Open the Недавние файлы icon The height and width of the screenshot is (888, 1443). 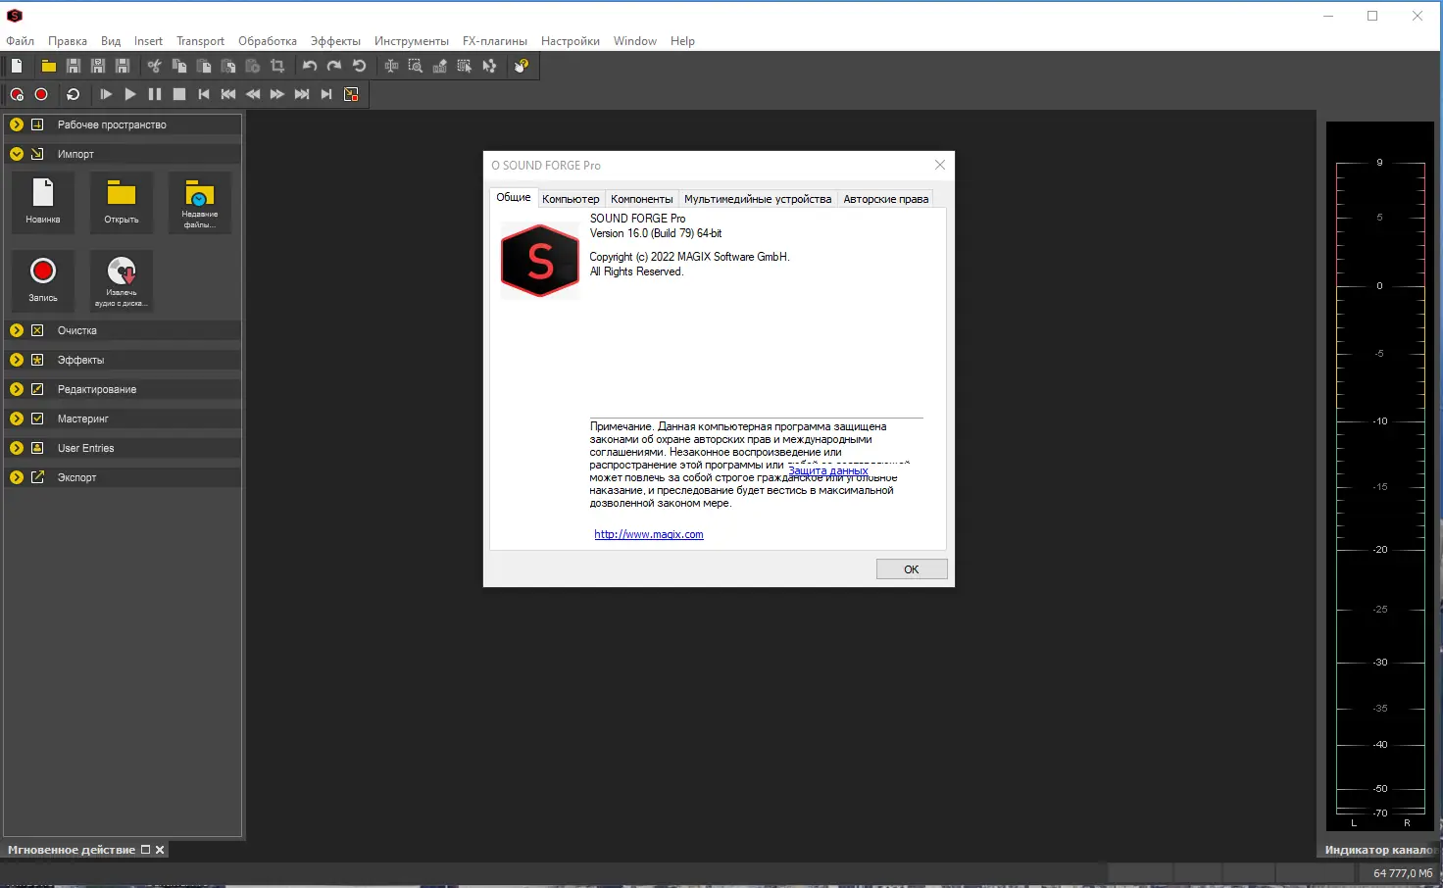(x=199, y=203)
